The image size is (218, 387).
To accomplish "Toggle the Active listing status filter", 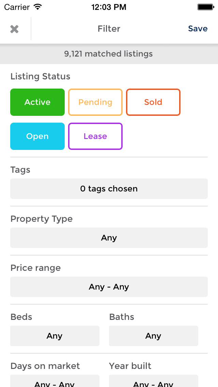I will (x=37, y=102).
